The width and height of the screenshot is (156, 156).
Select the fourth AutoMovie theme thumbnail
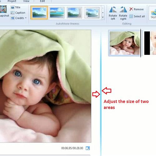coord(92,13)
